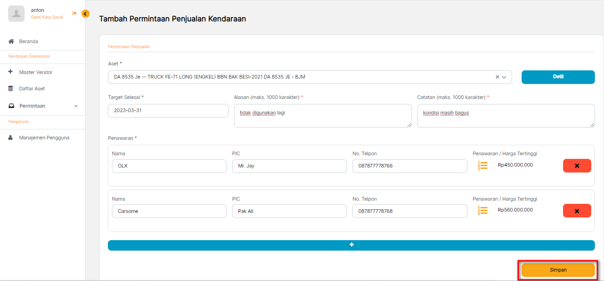Click the user avatar picture
The width and height of the screenshot is (604, 281).
click(16, 14)
